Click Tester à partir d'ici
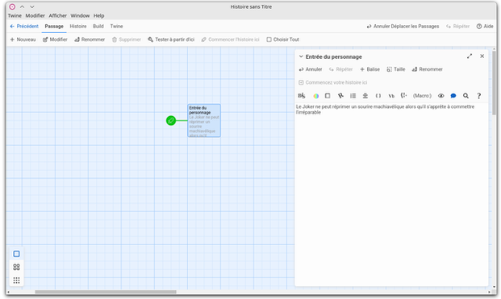Viewport: 501px width, 299px height. point(171,39)
